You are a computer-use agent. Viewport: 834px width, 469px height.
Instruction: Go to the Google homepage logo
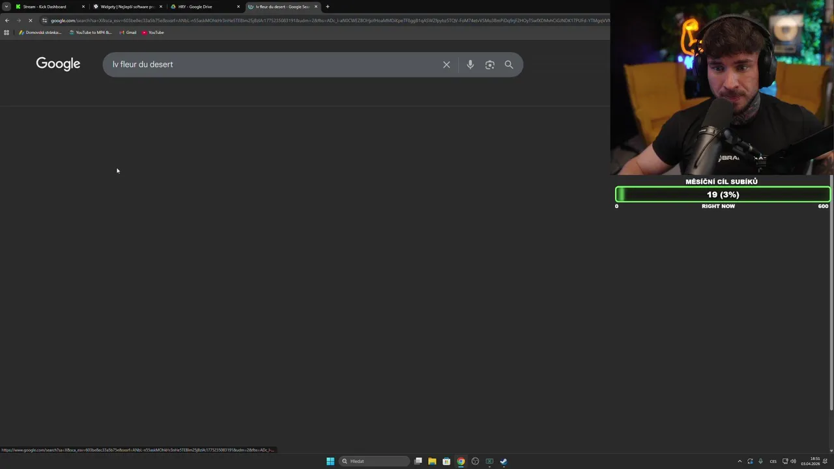(58, 64)
